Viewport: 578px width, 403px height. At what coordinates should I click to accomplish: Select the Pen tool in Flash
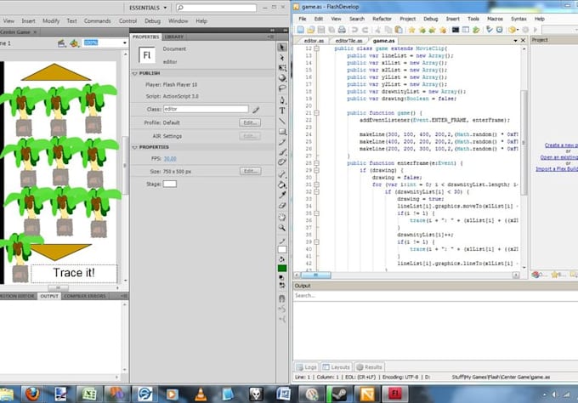pos(282,100)
